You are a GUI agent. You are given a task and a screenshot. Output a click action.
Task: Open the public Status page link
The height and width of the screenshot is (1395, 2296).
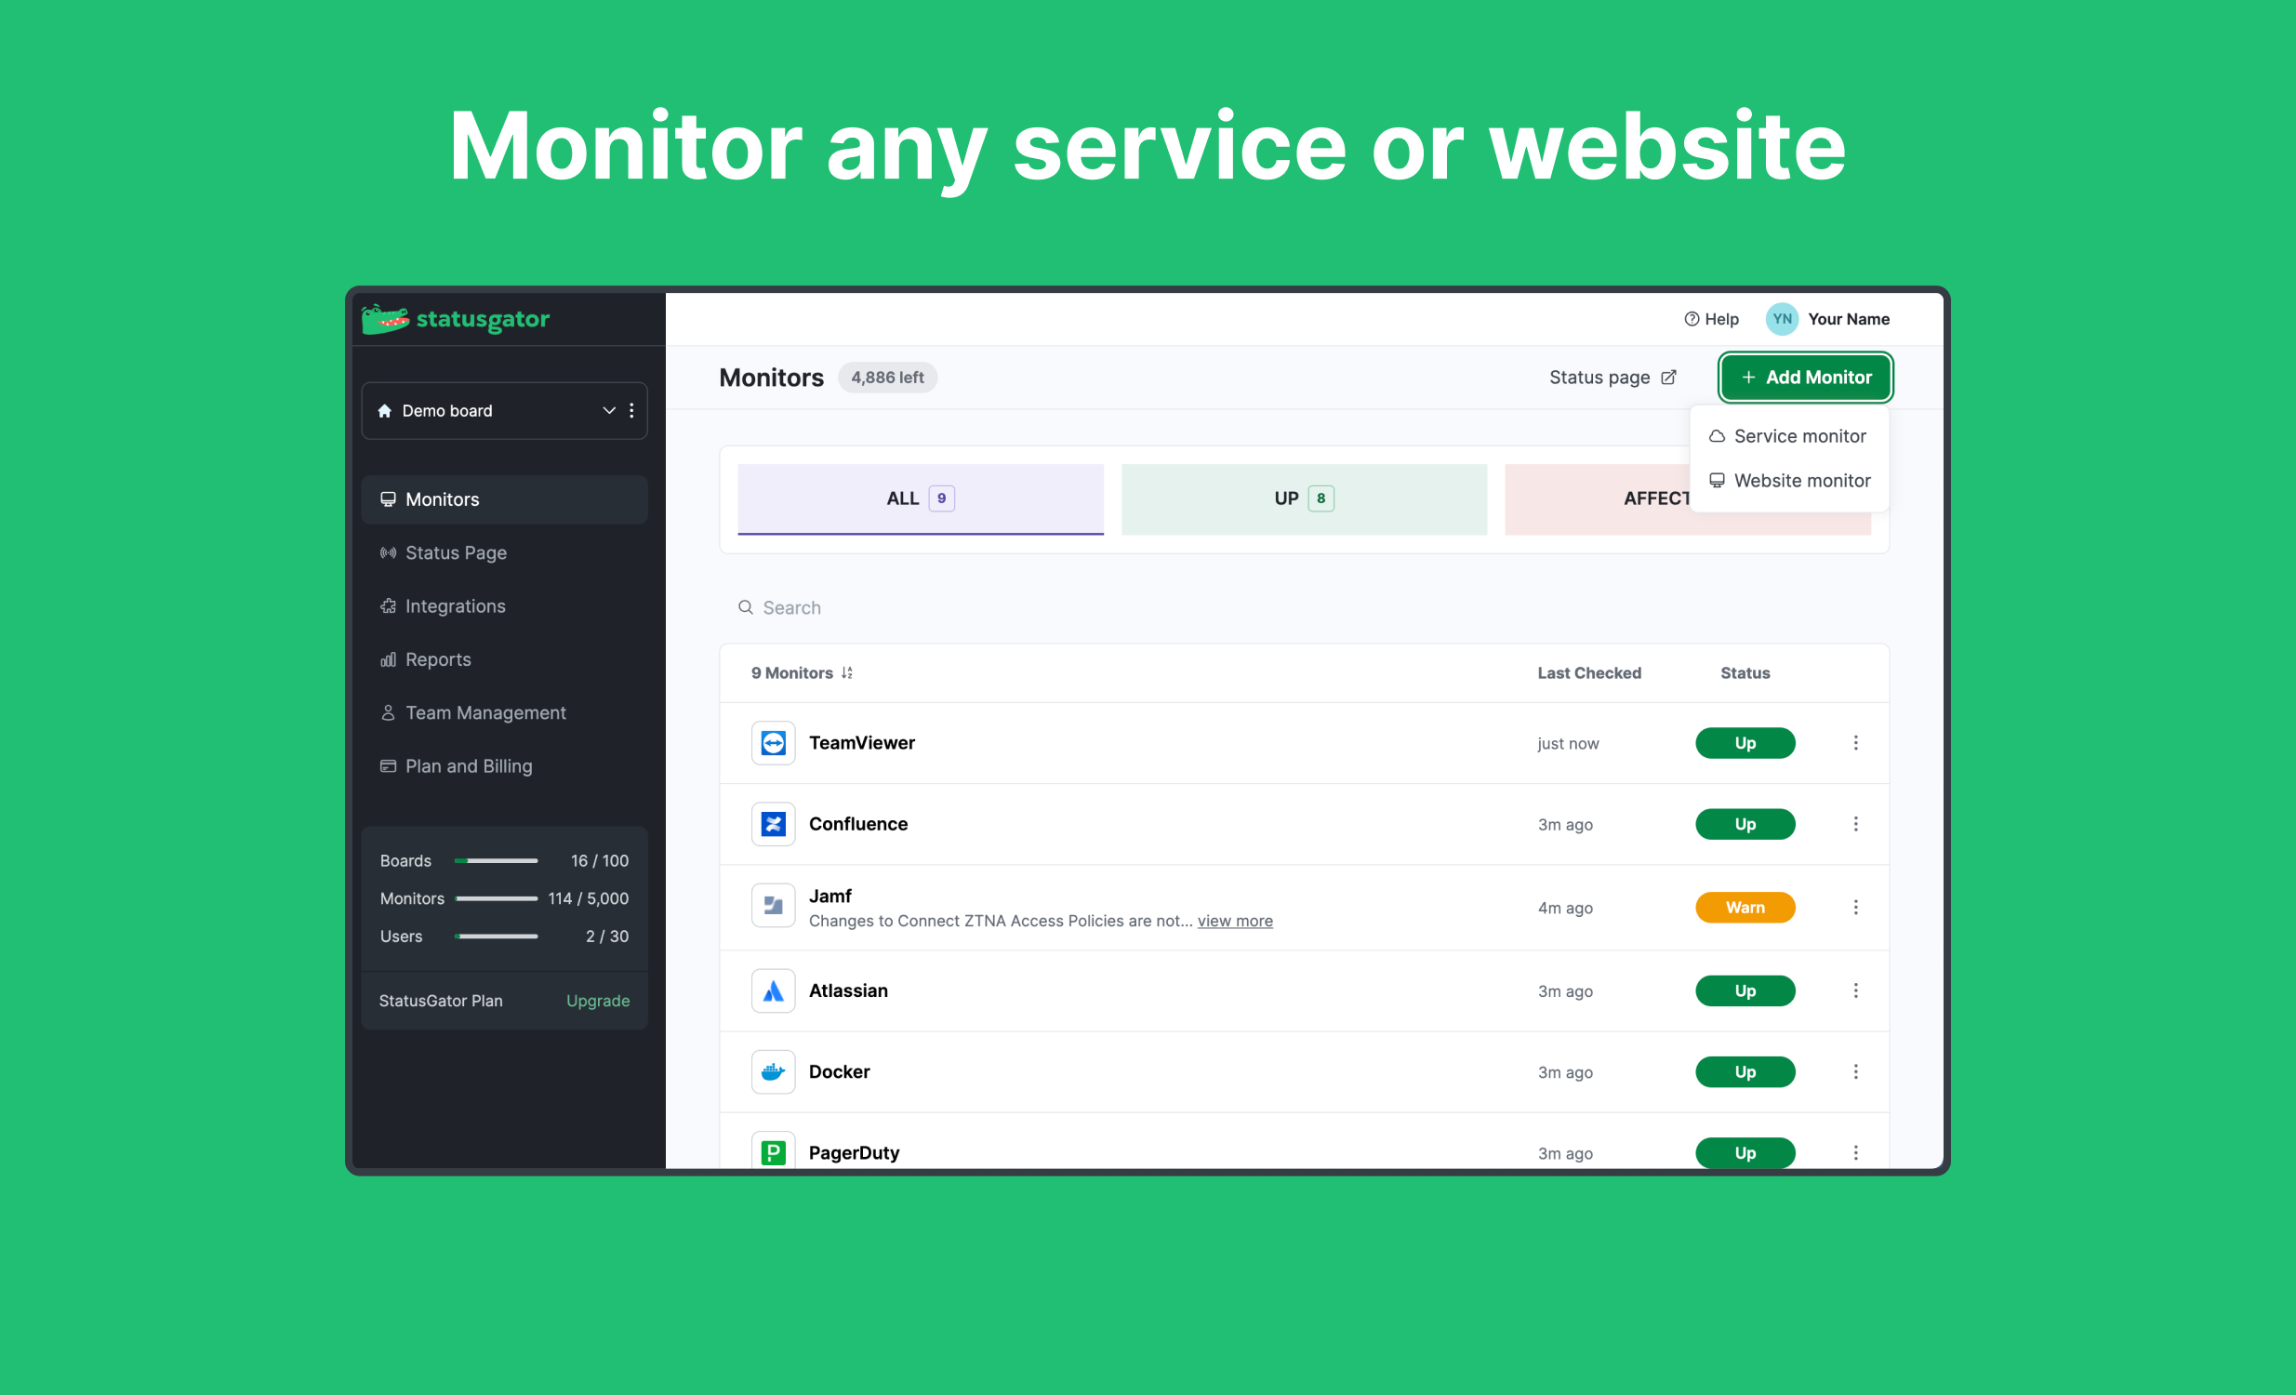1613,378
